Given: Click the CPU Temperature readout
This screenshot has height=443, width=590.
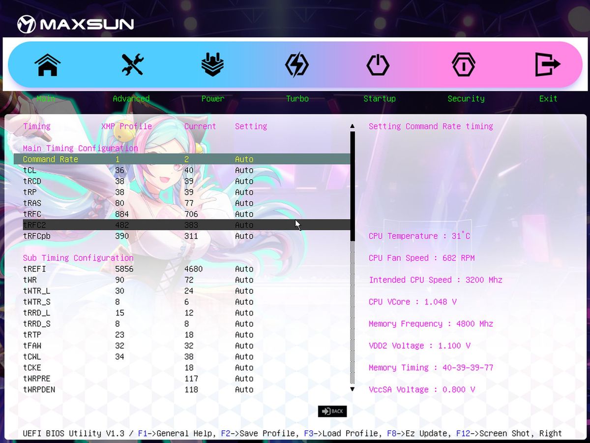Looking at the screenshot, I should pyautogui.click(x=419, y=236).
